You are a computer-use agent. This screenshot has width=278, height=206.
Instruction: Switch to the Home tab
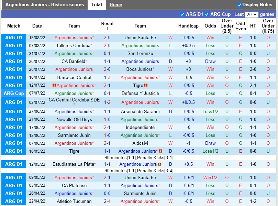click(x=115, y=4)
